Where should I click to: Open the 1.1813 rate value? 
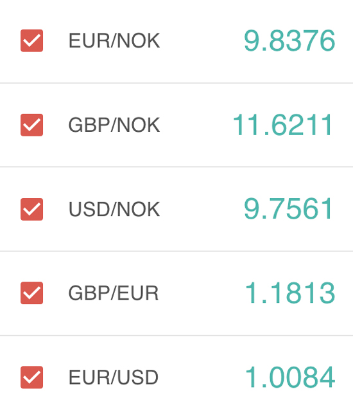[290, 293]
